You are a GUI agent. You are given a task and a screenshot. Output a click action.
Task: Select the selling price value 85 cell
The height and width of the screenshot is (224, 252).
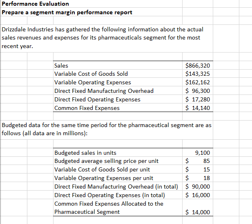coord(198,161)
